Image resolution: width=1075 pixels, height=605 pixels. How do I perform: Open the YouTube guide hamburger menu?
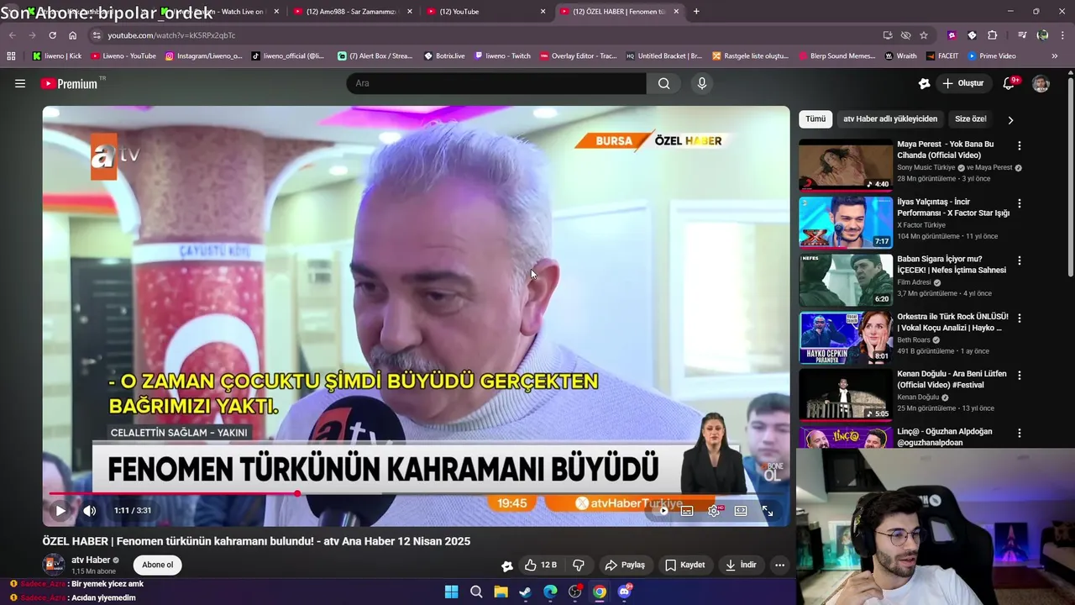coord(20,83)
